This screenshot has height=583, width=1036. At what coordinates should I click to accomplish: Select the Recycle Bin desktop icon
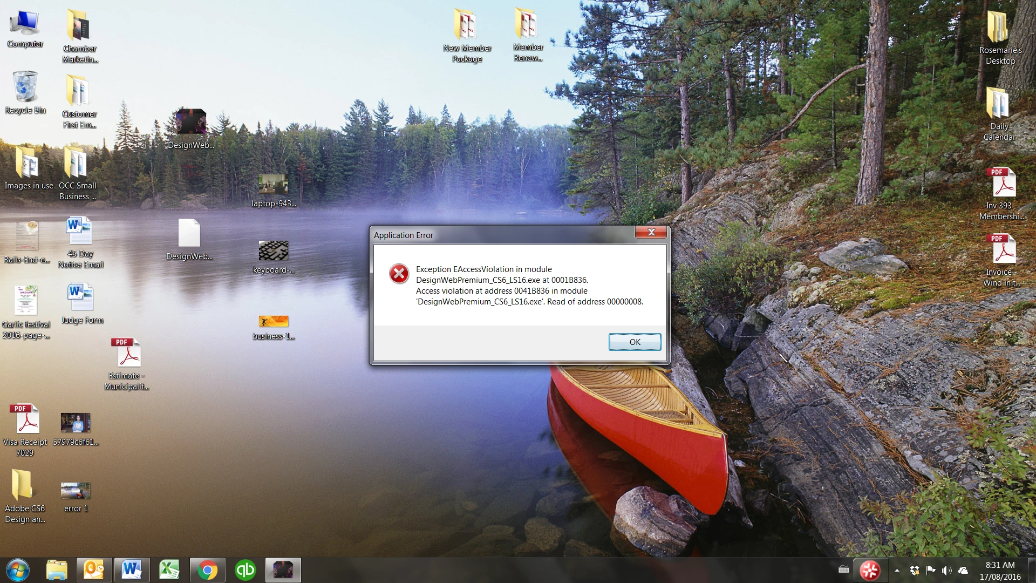(x=25, y=87)
